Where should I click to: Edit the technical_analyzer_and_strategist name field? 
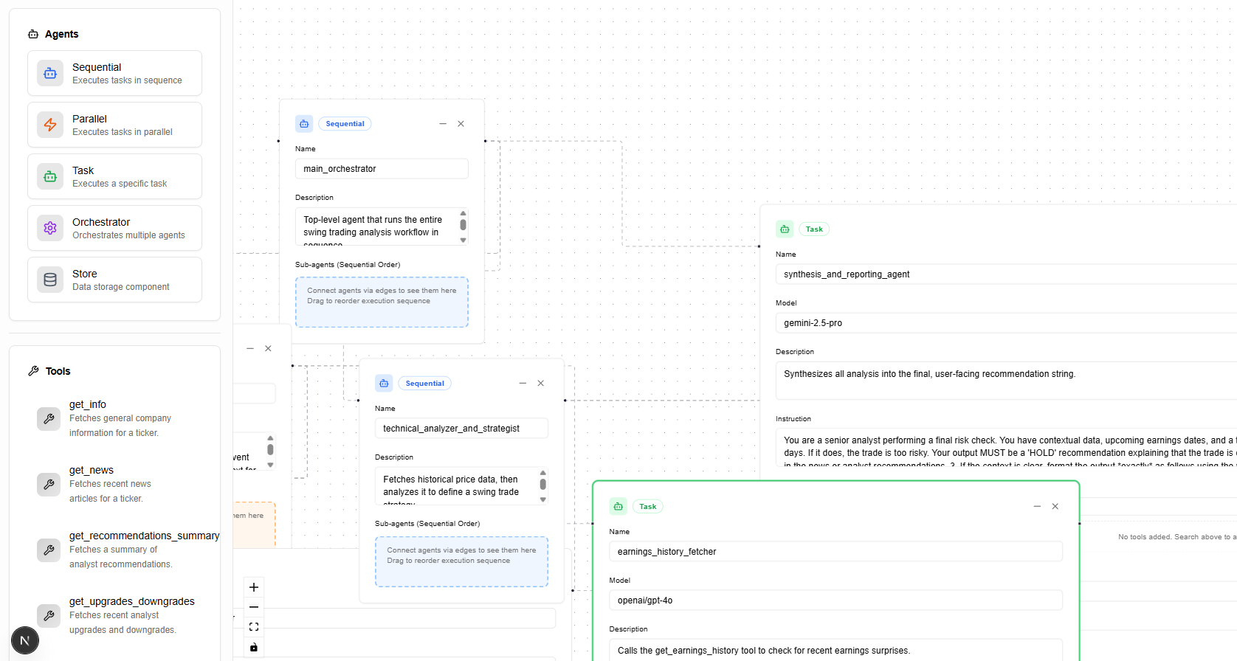pyautogui.click(x=461, y=429)
